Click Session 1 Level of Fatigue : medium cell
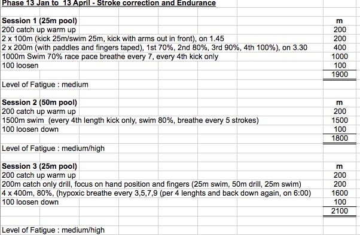 (x=45, y=85)
